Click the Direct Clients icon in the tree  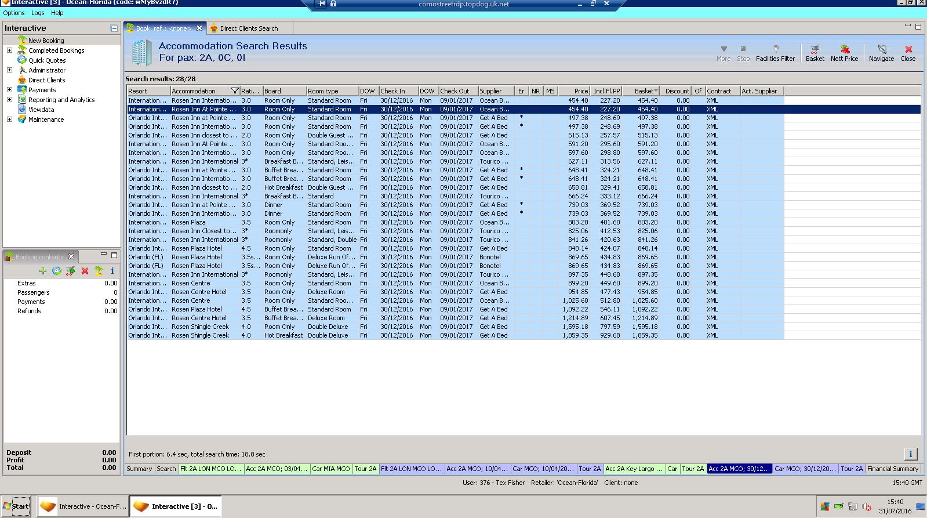[x=22, y=79]
